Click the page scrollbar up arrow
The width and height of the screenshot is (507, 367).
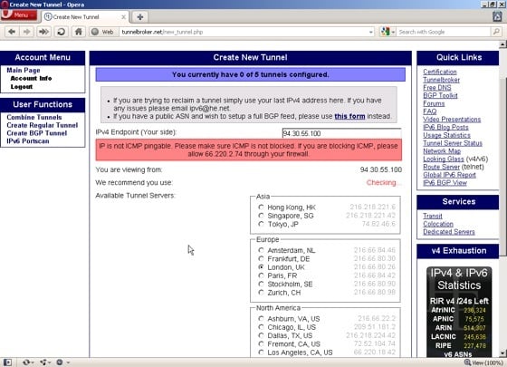(502, 44)
